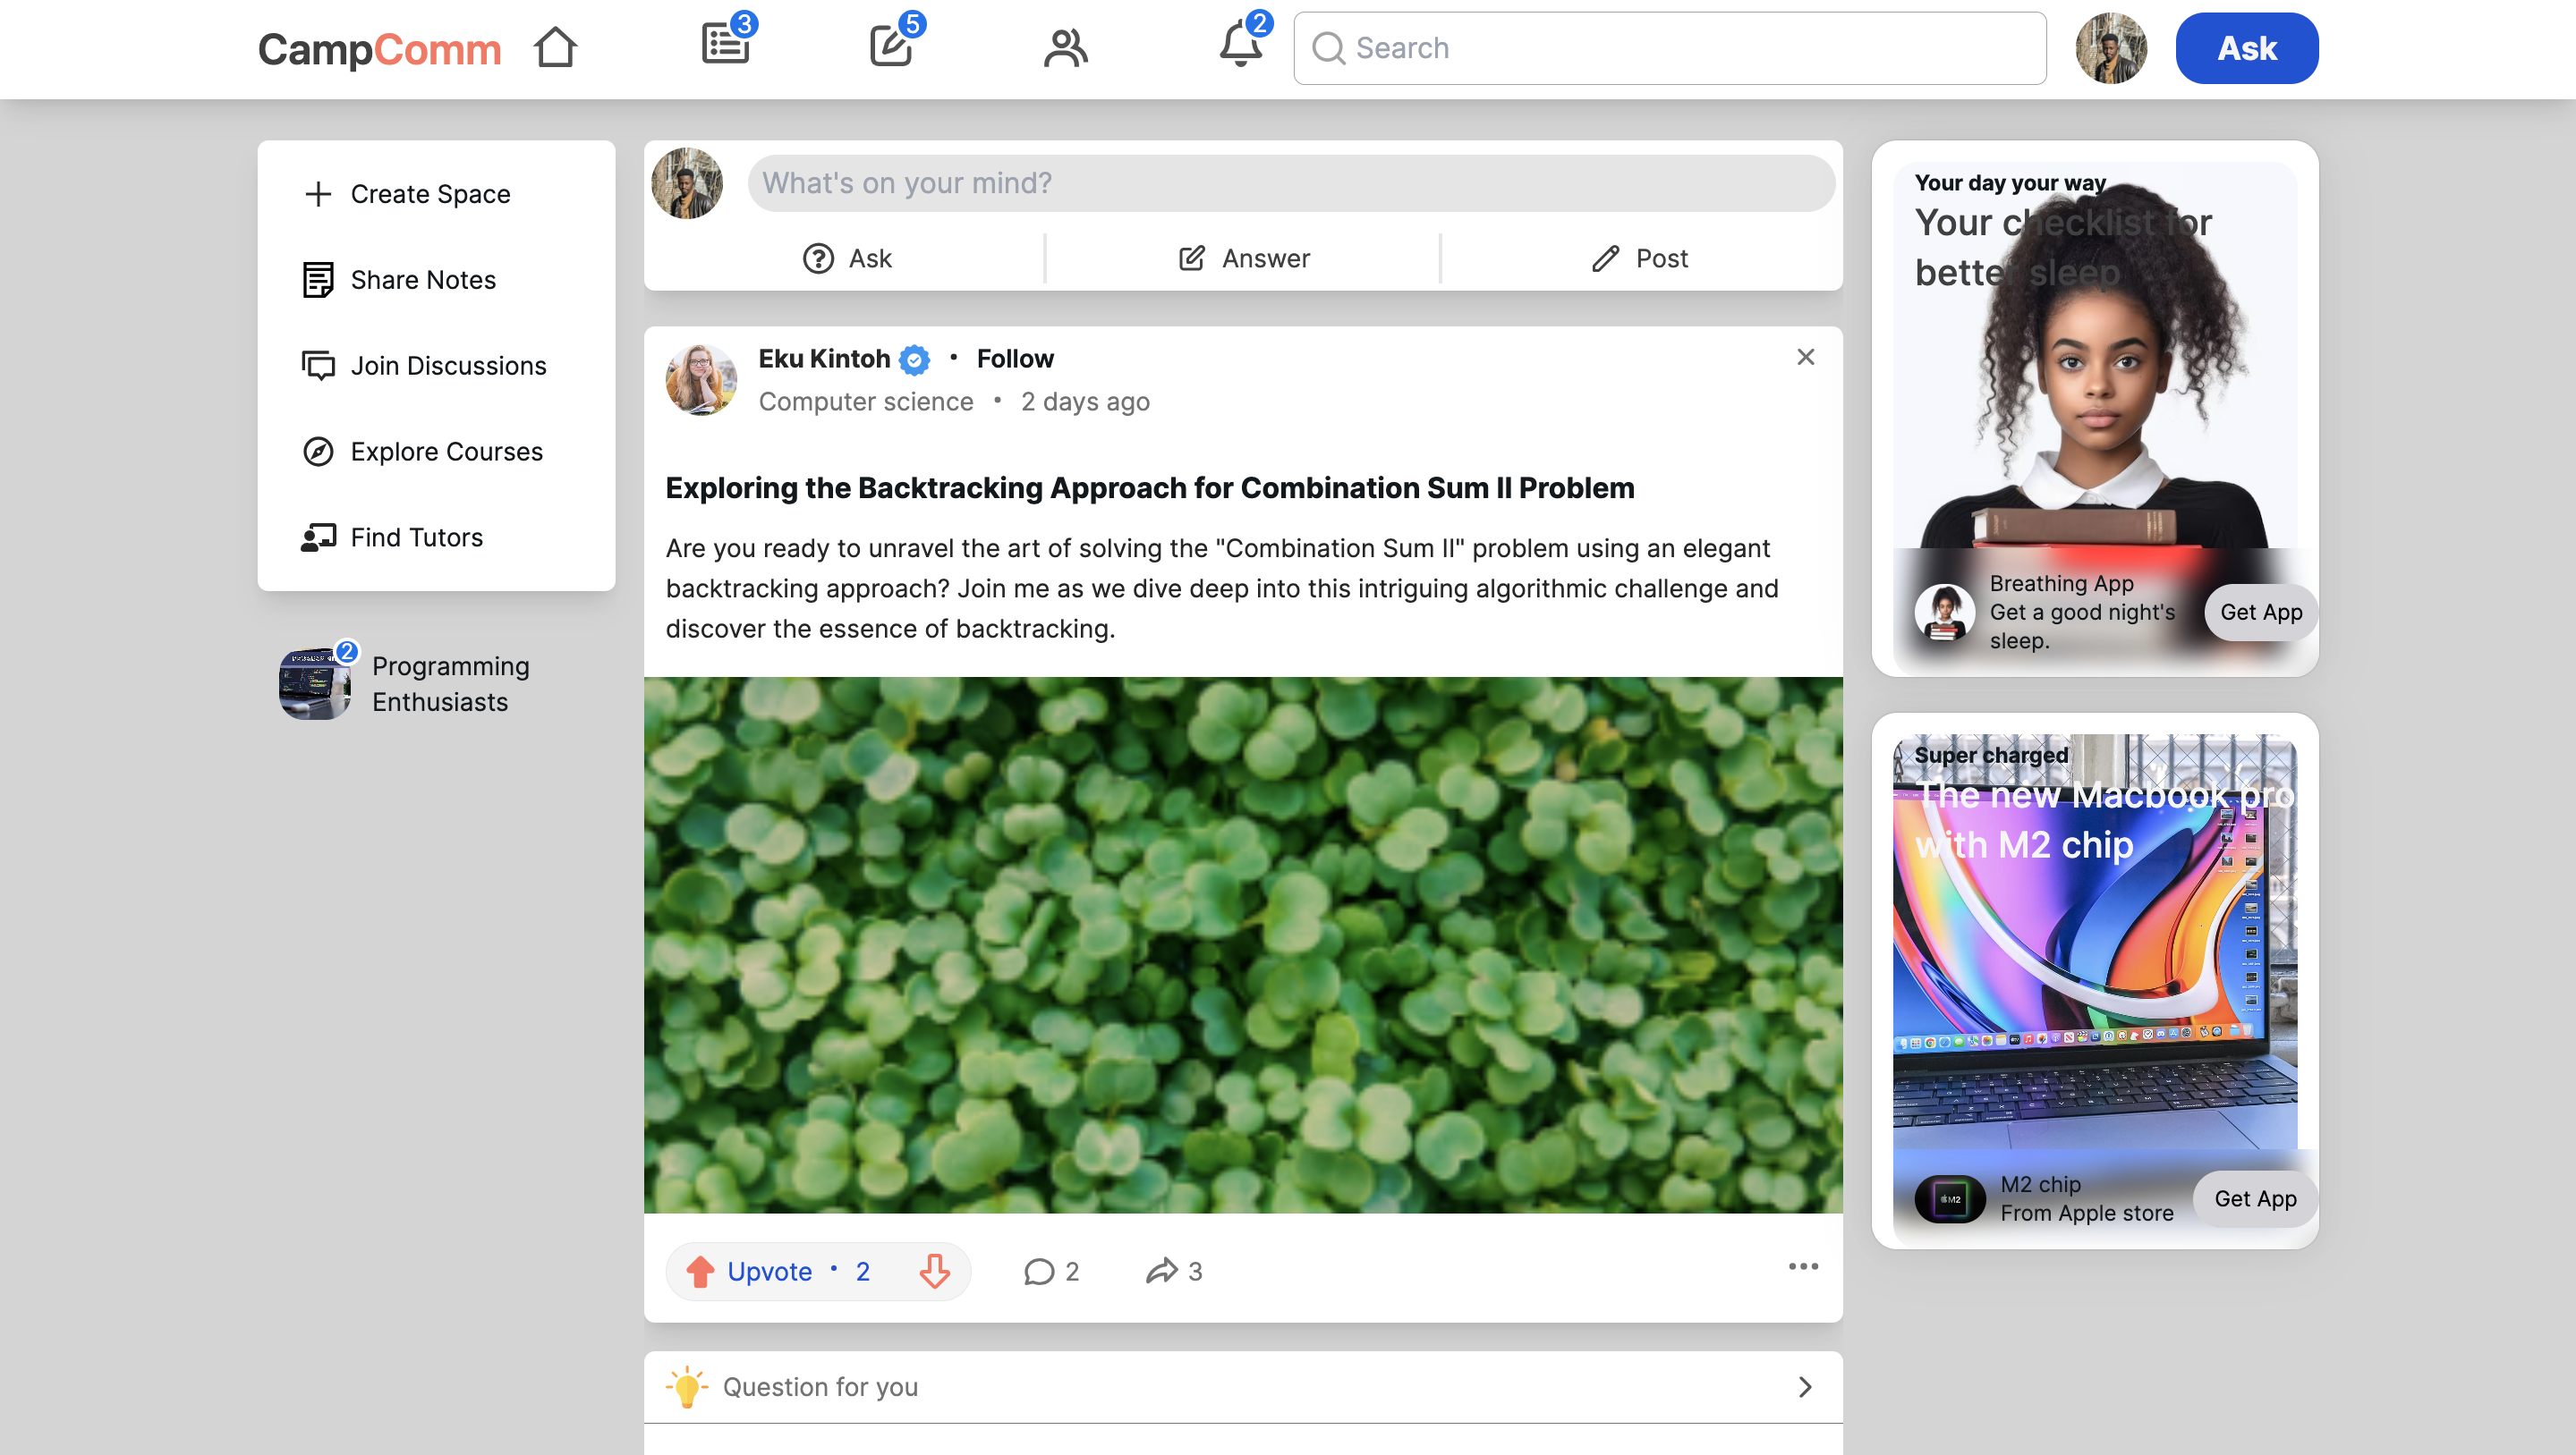
Task: Expand the Question for you section
Action: pyautogui.click(x=1805, y=1387)
